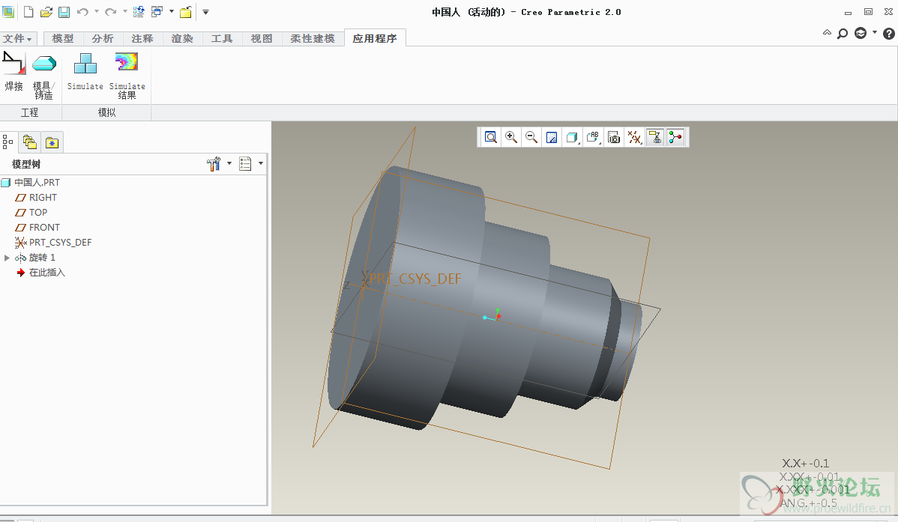Expand the learning connector dropdown arrow
Screen dimensions: 898x522
coord(875,32)
